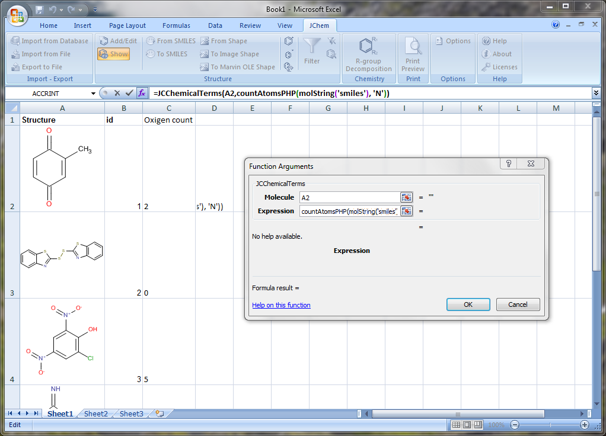Viewport: 606px width, 436px height.
Task: Switch to the Sheet2 worksheet
Action: click(95, 413)
